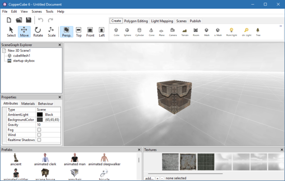Create a Tree object

[258, 32]
